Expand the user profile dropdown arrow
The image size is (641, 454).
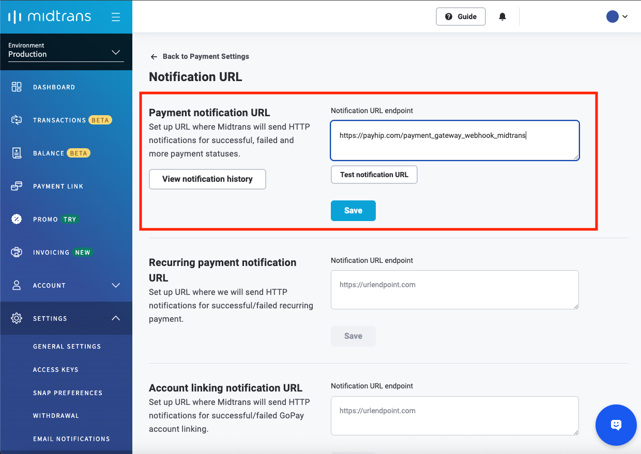pyautogui.click(x=625, y=17)
